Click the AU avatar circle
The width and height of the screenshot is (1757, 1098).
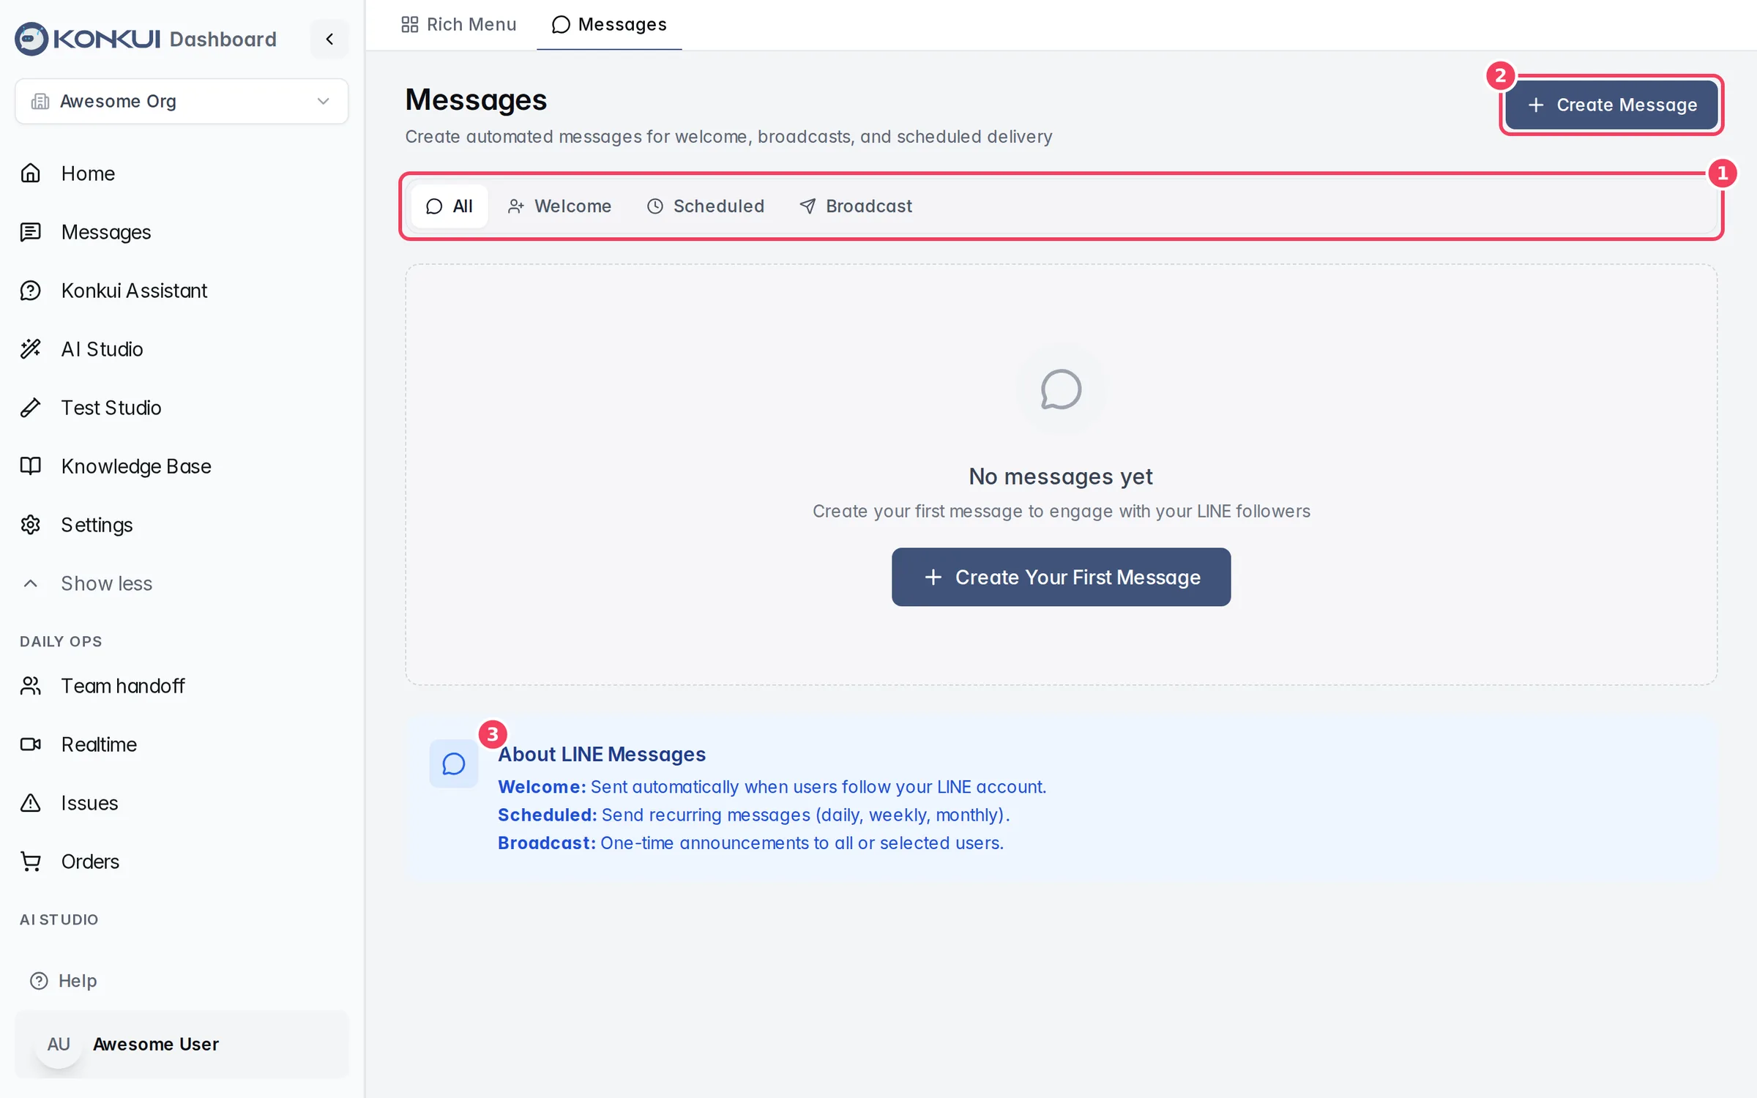coord(59,1045)
